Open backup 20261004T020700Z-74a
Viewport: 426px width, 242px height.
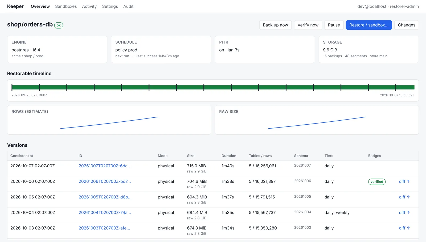105,213
